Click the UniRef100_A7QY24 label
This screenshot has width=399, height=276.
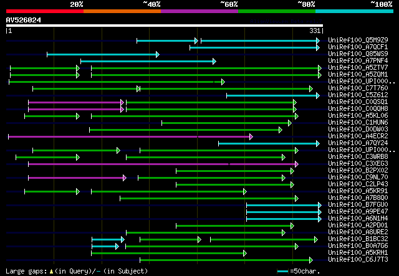[x=358, y=143]
